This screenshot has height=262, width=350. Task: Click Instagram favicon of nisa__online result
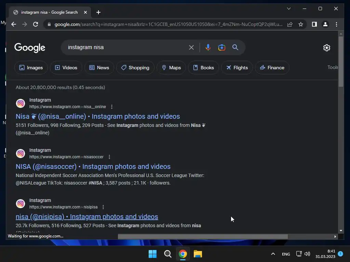(21, 103)
